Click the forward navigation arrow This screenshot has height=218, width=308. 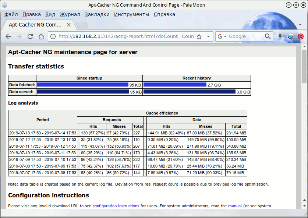click(19, 36)
